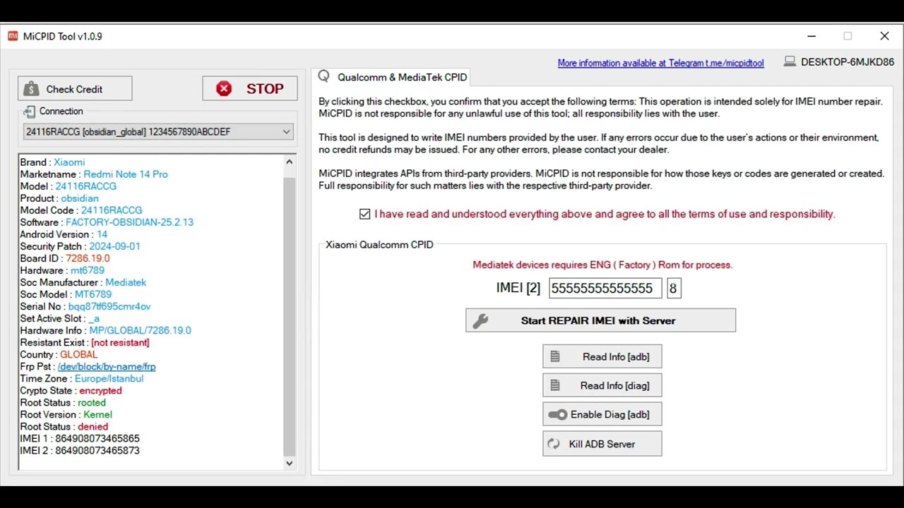The image size is (904, 508).
Task: Close the MiCPID Tool window
Action: click(884, 36)
